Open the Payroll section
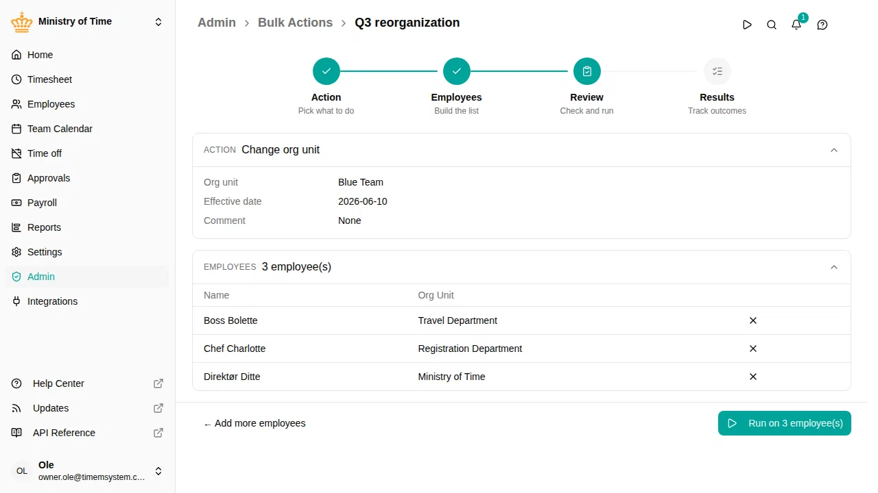The width and height of the screenshot is (878, 493). pos(87,203)
